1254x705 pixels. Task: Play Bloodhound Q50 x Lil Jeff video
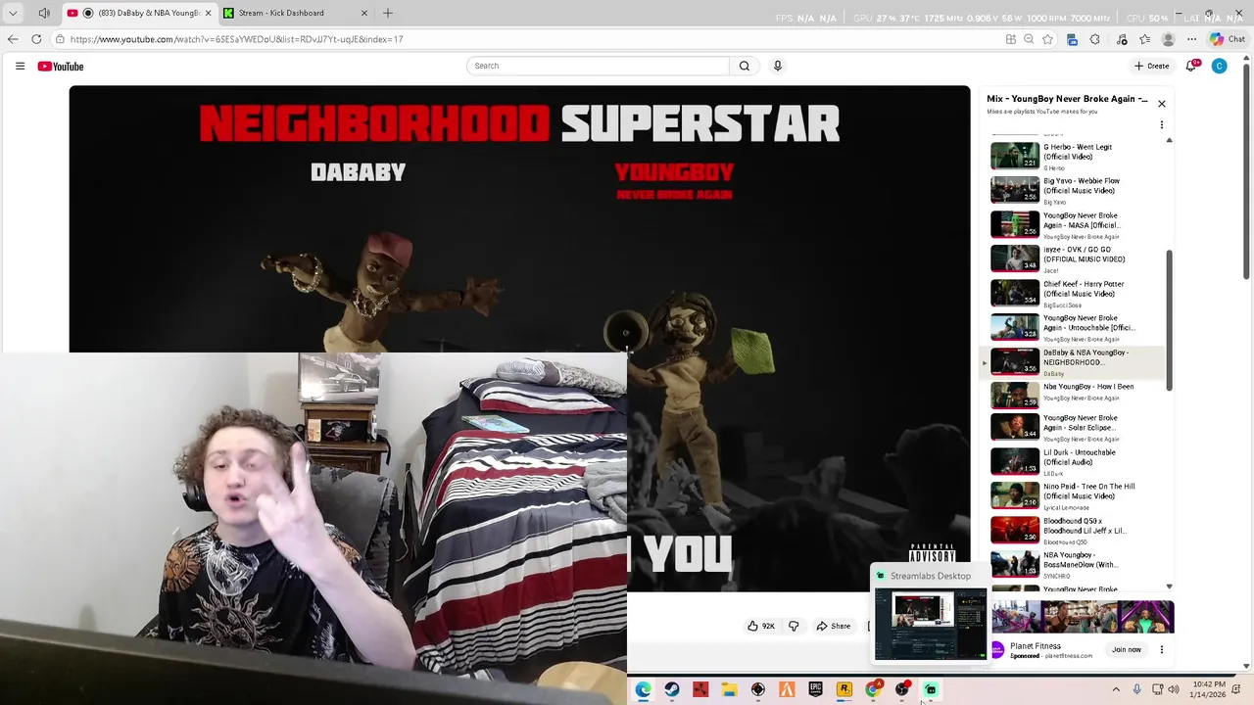(x=1073, y=530)
